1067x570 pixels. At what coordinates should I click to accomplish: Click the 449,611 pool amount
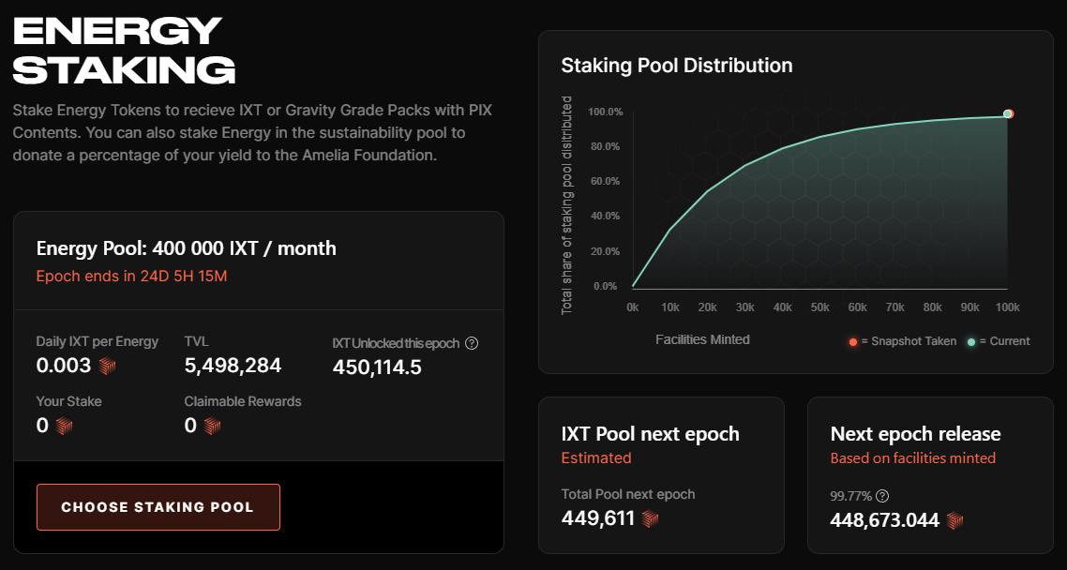pos(598,518)
